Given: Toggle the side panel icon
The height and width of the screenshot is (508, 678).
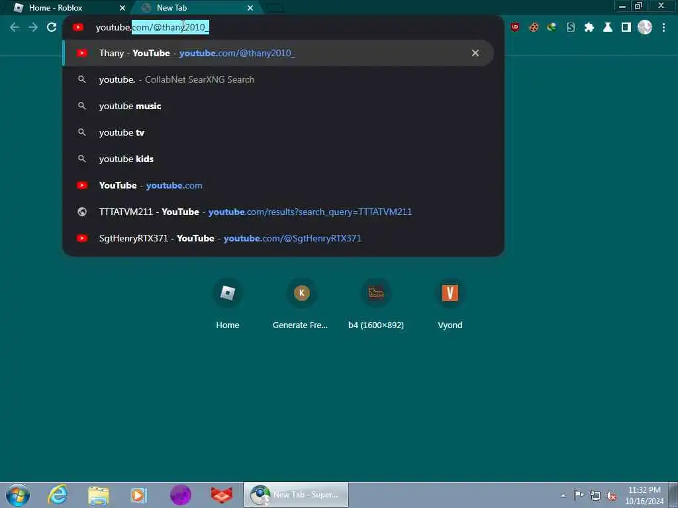Looking at the screenshot, I should tap(626, 27).
